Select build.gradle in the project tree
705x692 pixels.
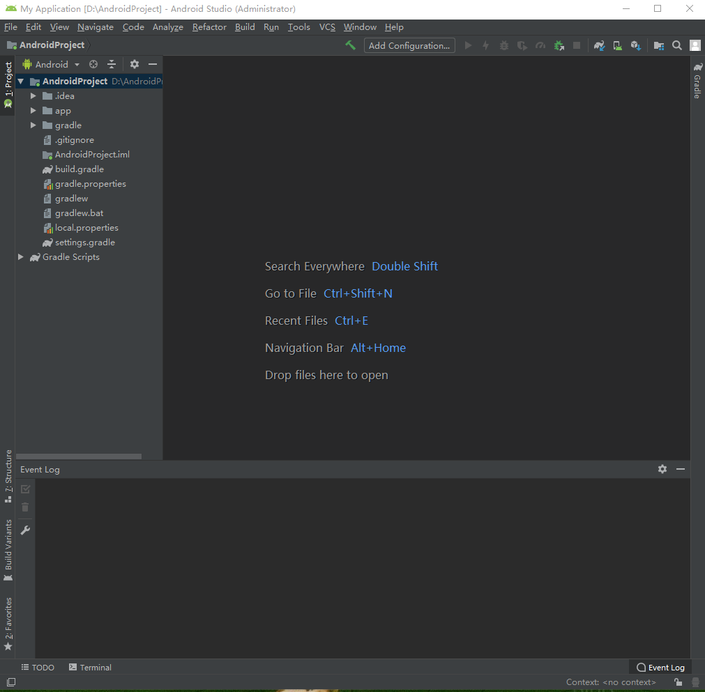[x=79, y=169]
